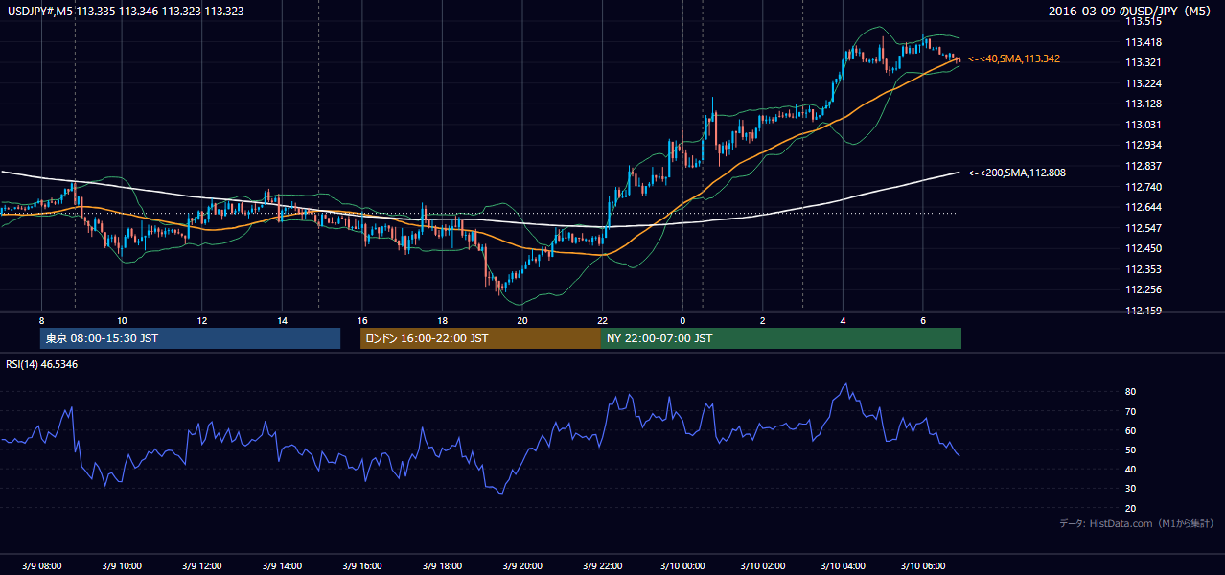This screenshot has width=1225, height=575.
Task: Click the RSI(14) 46.5346 indicator label
Action: click(42, 365)
